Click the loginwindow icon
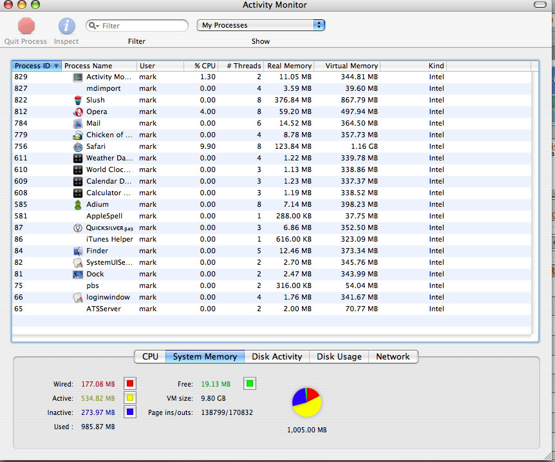This screenshot has width=555, height=462. coord(78,298)
